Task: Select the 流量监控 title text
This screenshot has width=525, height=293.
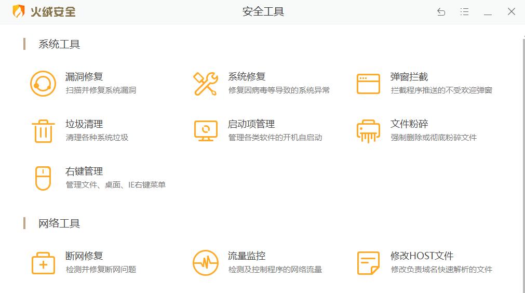Action: point(247,256)
